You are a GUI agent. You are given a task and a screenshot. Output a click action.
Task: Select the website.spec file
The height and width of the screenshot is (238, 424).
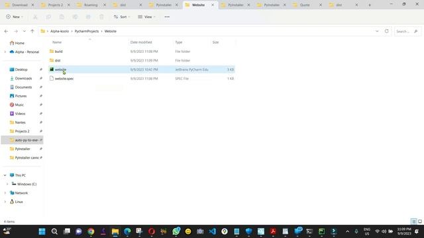142,79
